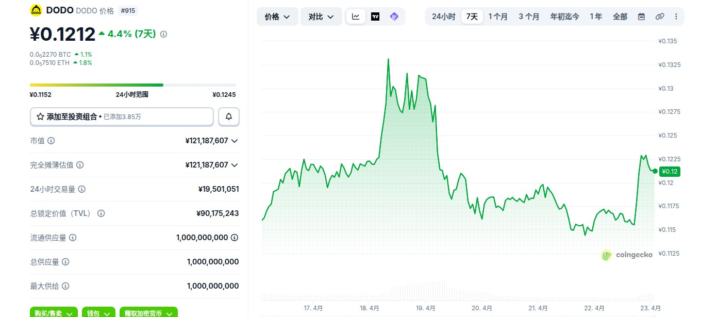Viewport: 701px width, 317px height.
Task: Click the DODO coin logo icon
Action: [x=37, y=10]
